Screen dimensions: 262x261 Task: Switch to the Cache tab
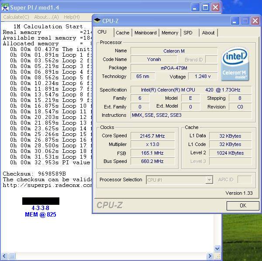pyautogui.click(x=122, y=33)
